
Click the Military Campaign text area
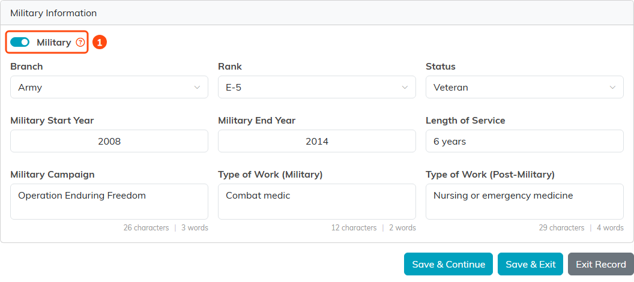pos(109,202)
